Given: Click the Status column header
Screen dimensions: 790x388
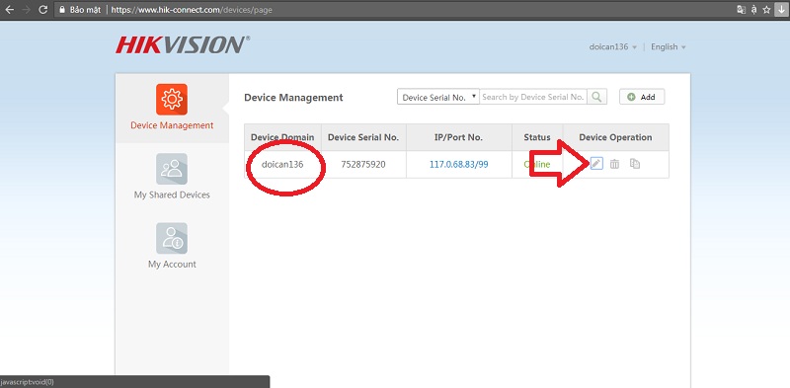Looking at the screenshot, I should pos(537,137).
